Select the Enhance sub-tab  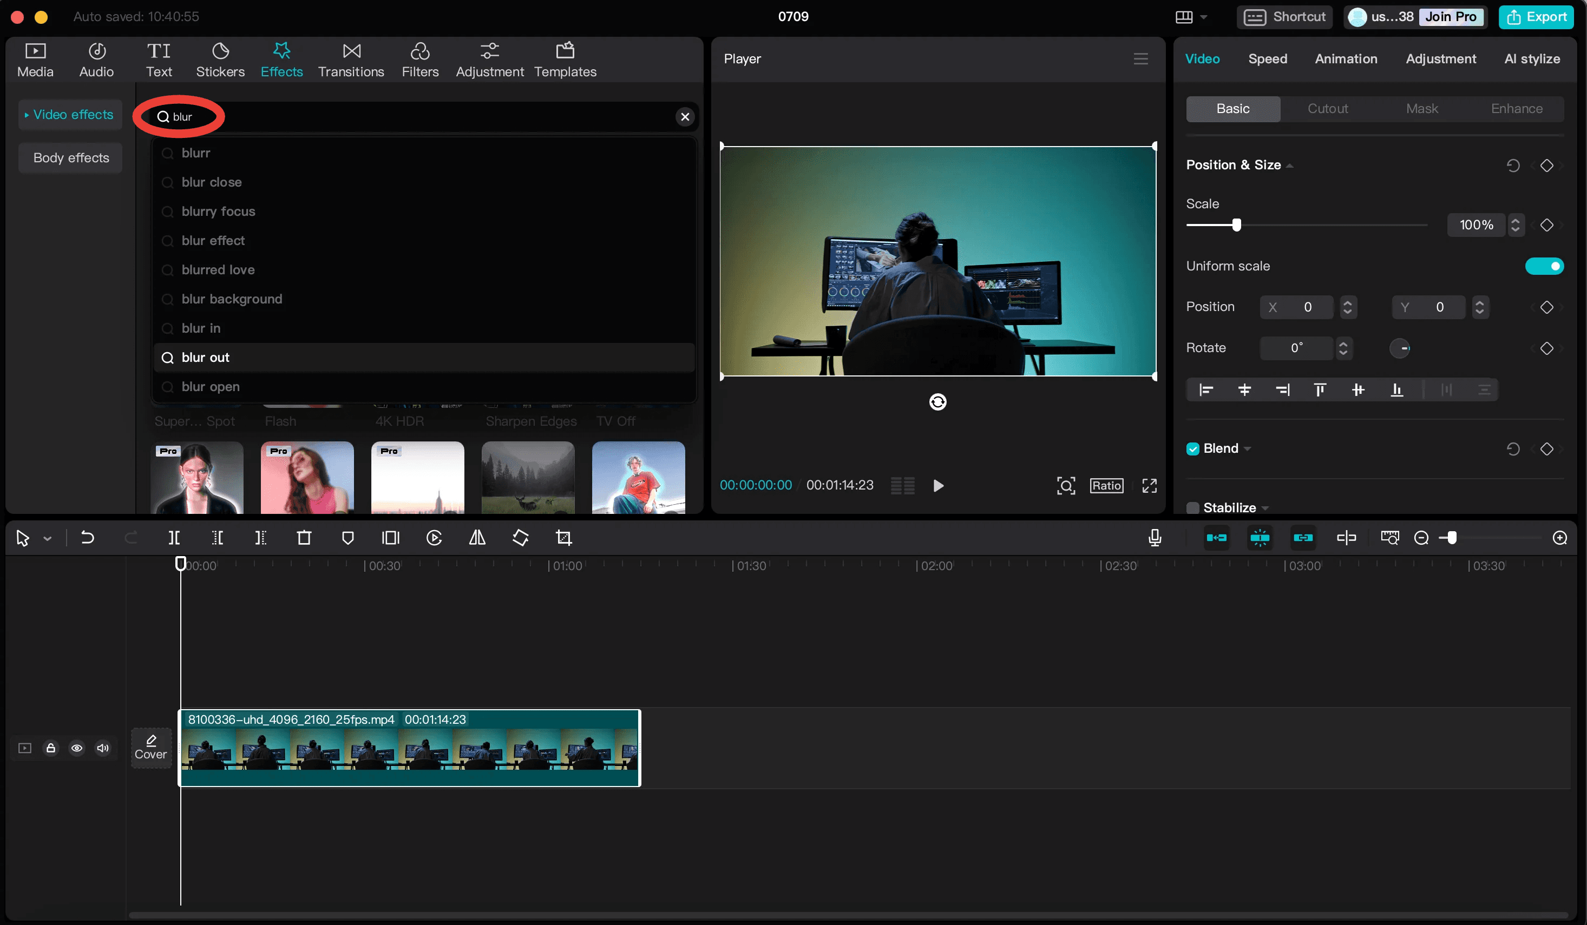tap(1517, 109)
